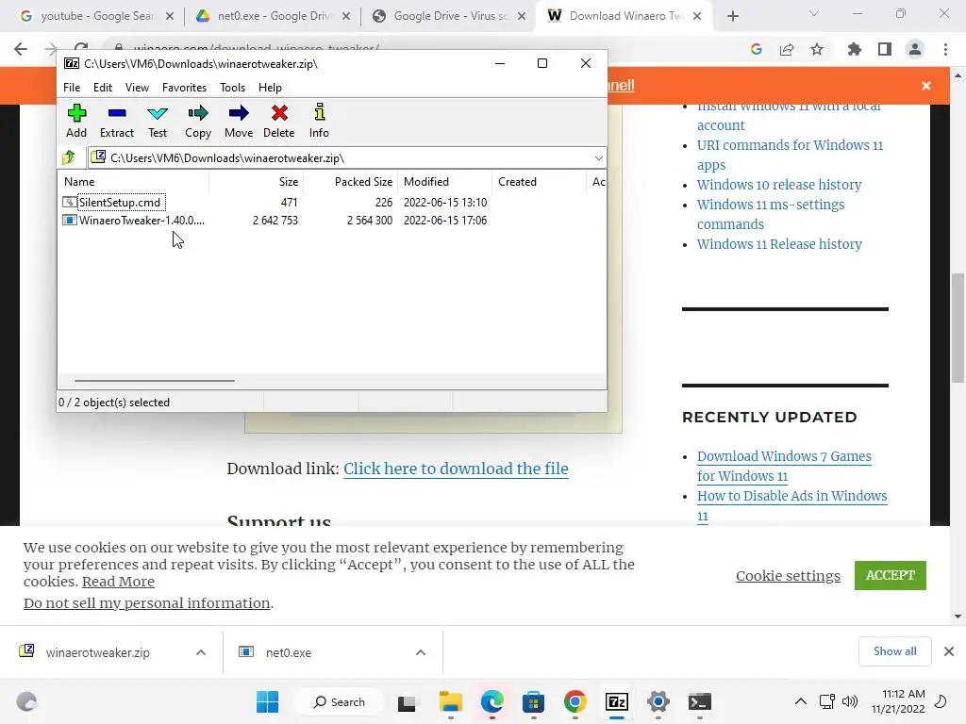The image size is (966, 724).
Task: Show hidden system tray icons
Action: (800, 701)
